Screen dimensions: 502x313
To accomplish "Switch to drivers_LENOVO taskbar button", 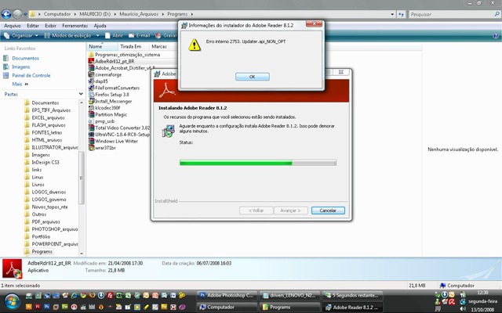I will (289, 296).
